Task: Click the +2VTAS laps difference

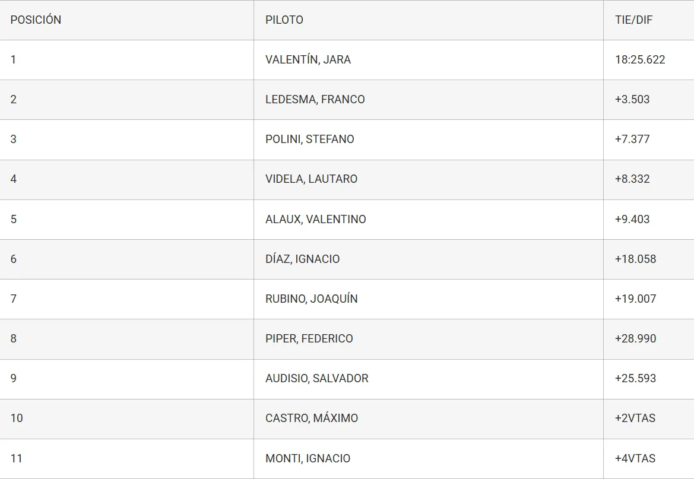Action: pos(635,418)
